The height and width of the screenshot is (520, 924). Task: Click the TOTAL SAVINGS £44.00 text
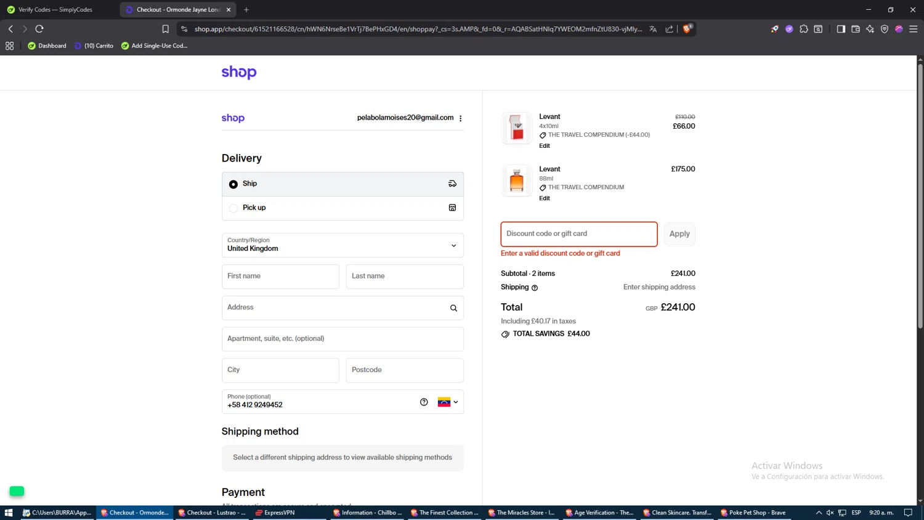551,334
